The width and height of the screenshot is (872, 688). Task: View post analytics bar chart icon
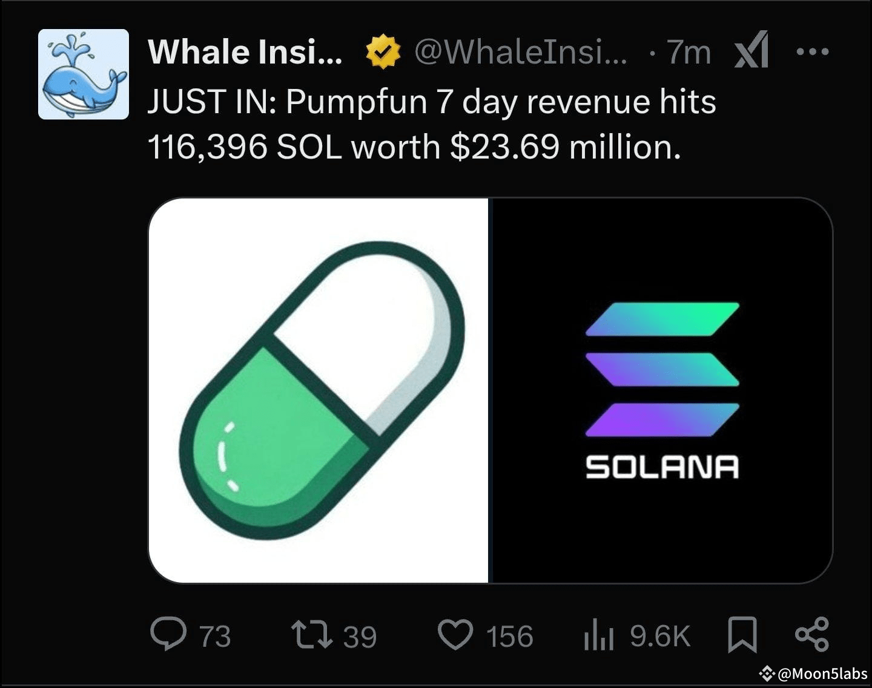[598, 635]
